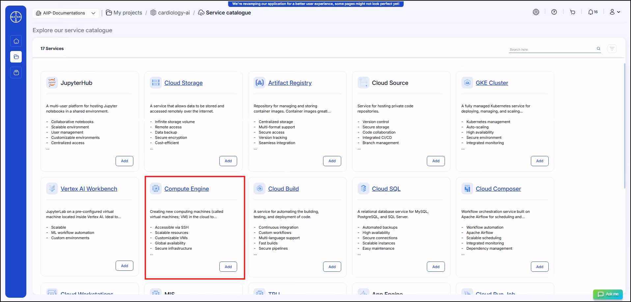
Task: Open the projects folder sidebar icon
Action: click(16, 57)
